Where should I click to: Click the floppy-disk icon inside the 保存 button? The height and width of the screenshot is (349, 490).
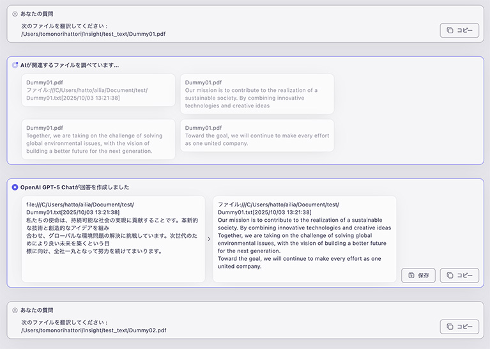[x=411, y=275]
